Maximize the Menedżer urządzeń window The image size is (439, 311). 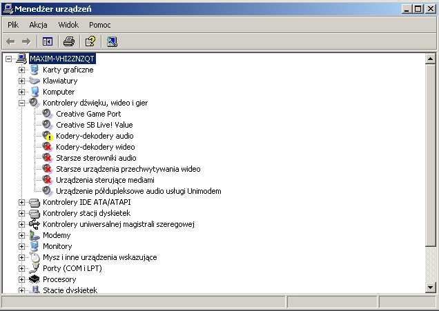418,9
